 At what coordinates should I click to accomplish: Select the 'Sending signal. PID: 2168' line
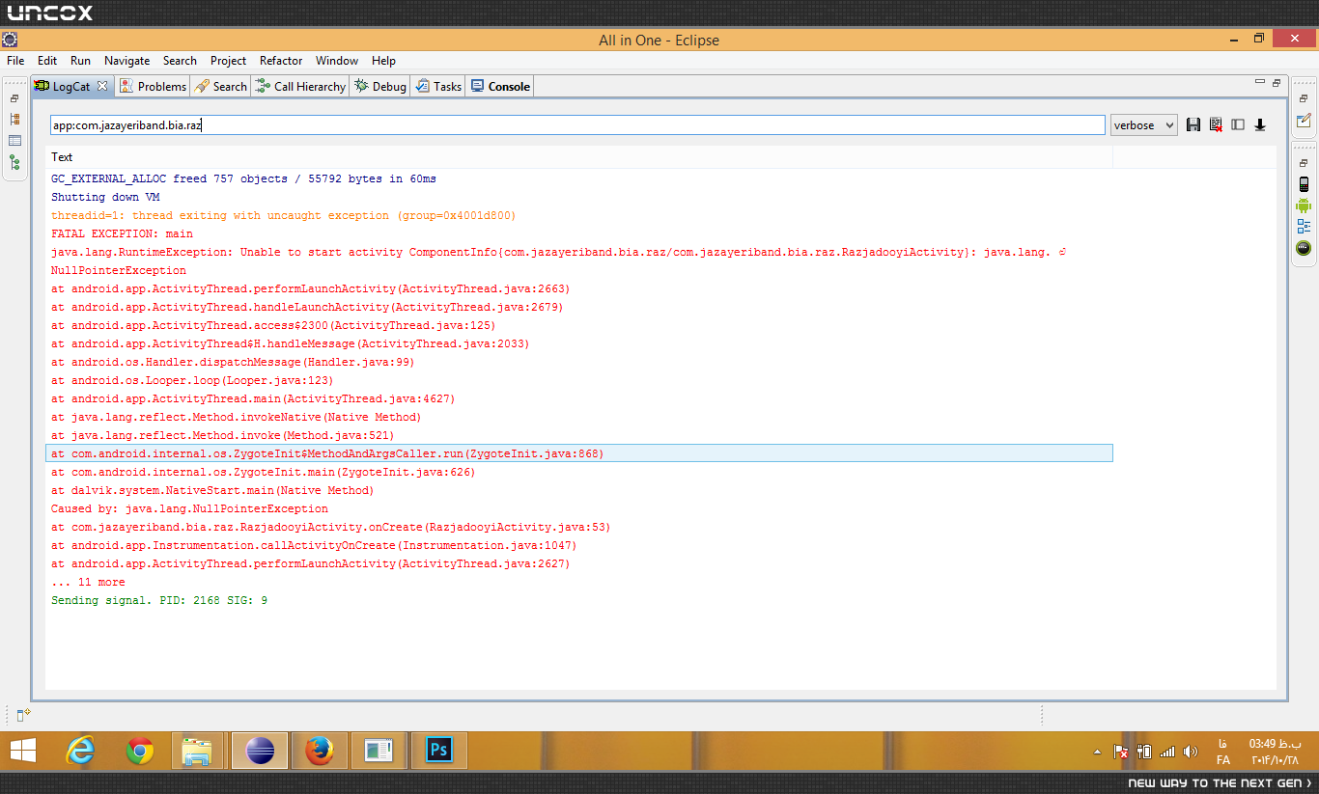point(579,600)
